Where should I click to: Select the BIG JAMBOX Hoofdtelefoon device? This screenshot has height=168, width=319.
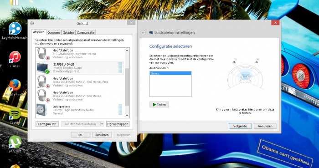[80, 54]
